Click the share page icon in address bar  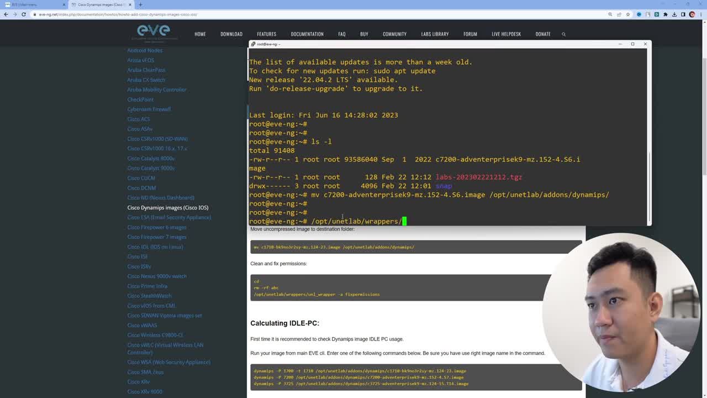coord(619,14)
